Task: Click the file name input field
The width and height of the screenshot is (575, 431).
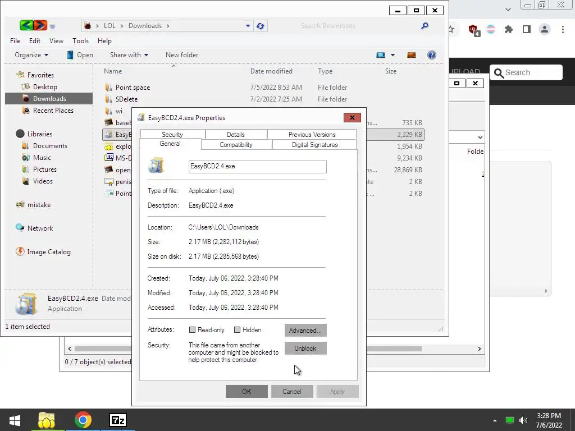Action: [x=257, y=167]
